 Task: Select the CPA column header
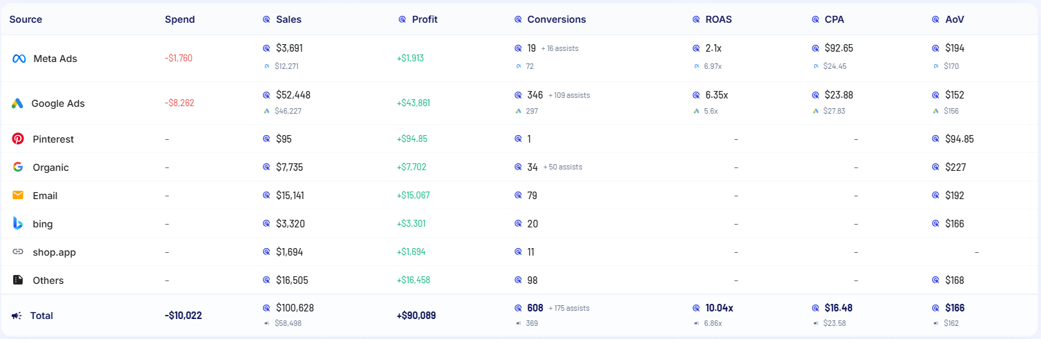point(834,19)
